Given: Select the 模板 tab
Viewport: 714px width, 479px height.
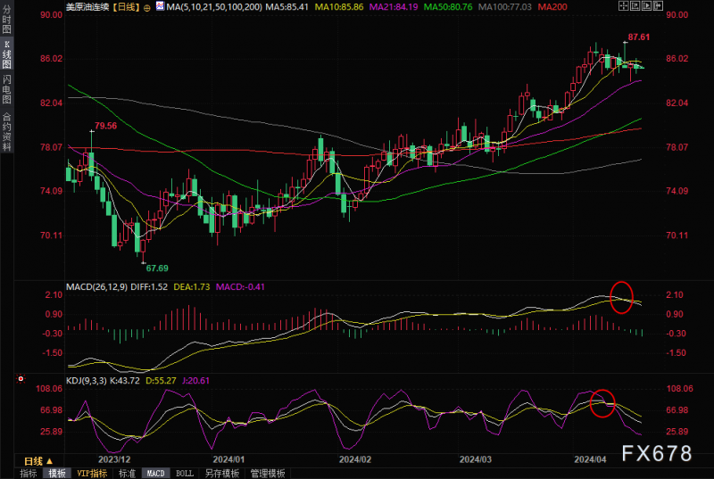Looking at the screenshot, I should pyautogui.click(x=57, y=474).
